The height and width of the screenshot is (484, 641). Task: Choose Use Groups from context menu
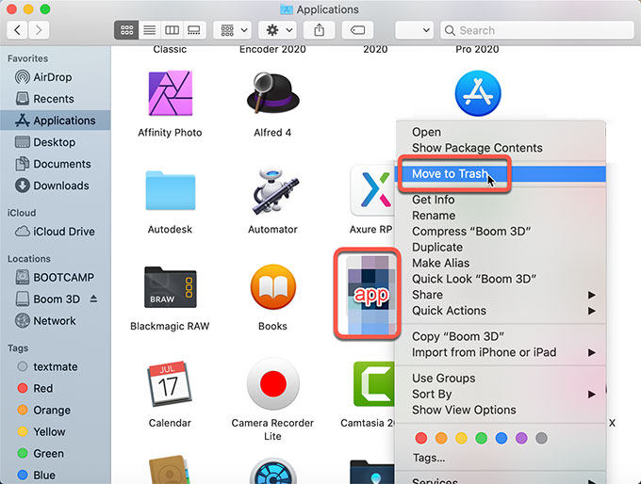(x=501, y=379)
